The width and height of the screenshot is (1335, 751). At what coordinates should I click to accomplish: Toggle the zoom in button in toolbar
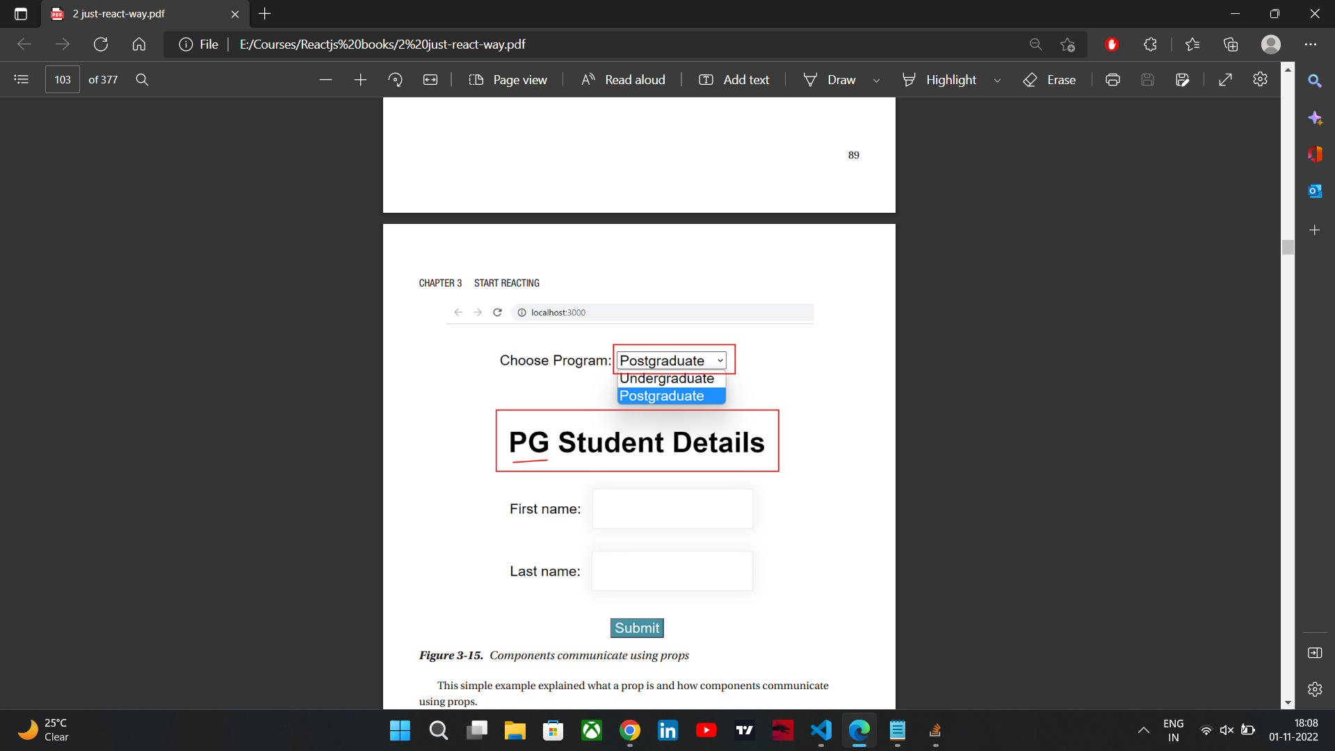pyautogui.click(x=359, y=80)
